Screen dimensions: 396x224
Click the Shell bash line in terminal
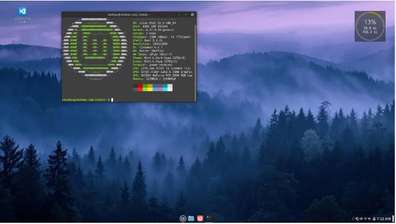[x=148, y=40]
